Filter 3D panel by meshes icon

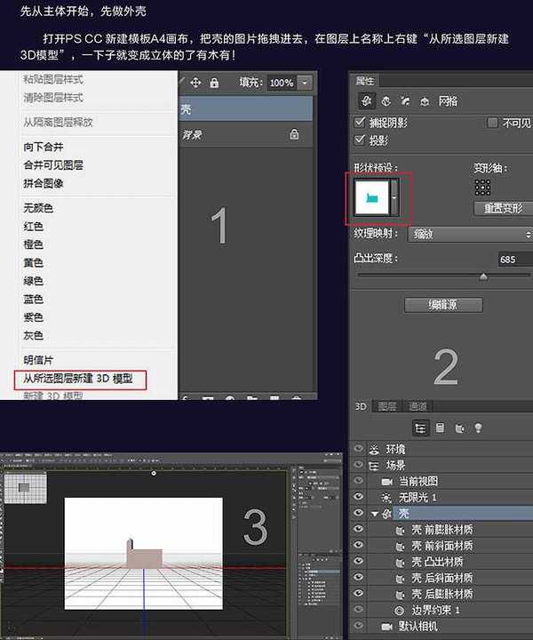[x=440, y=428]
